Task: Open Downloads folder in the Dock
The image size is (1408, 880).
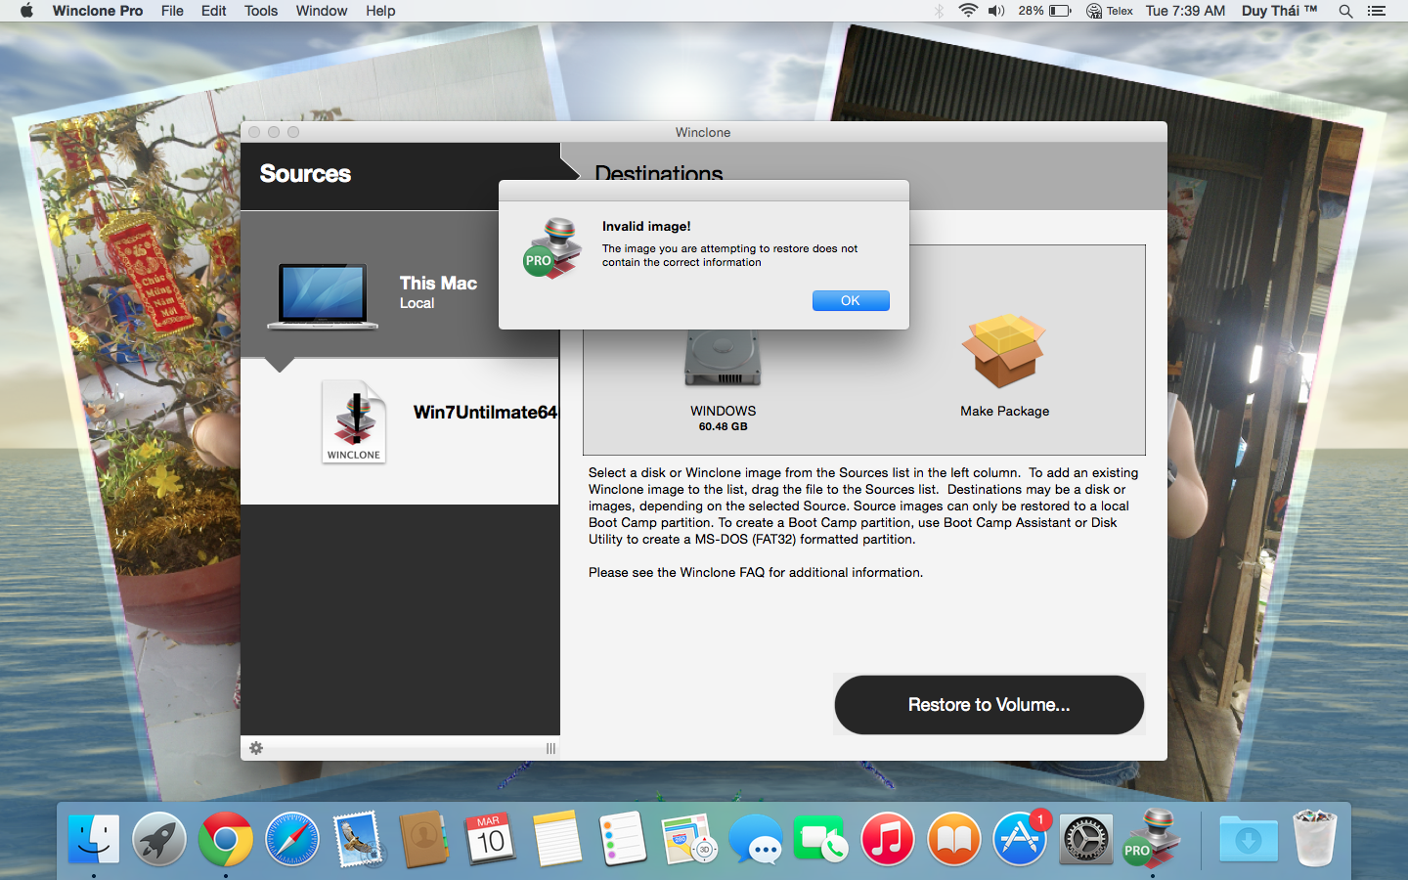Action: [1249, 839]
